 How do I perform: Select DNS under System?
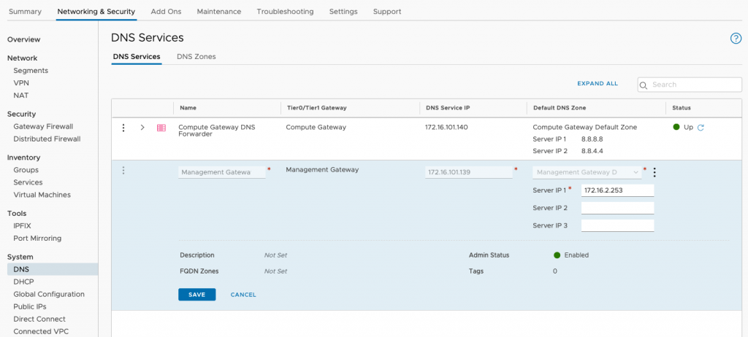[53, 269]
